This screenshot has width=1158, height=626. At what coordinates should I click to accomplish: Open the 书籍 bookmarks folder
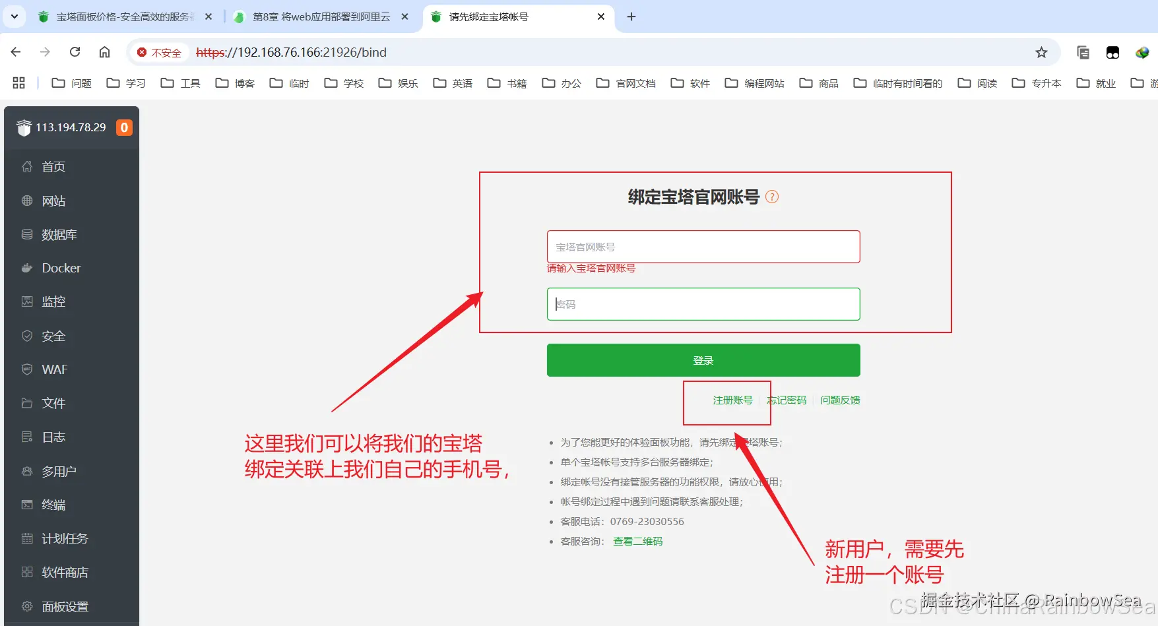517,83
